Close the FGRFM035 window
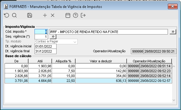This screenshot has width=181, height=110. [172, 6]
